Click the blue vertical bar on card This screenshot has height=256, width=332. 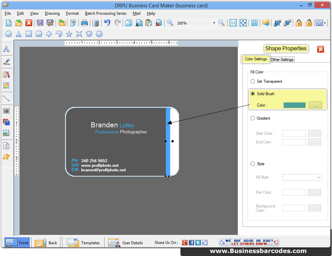click(168, 141)
